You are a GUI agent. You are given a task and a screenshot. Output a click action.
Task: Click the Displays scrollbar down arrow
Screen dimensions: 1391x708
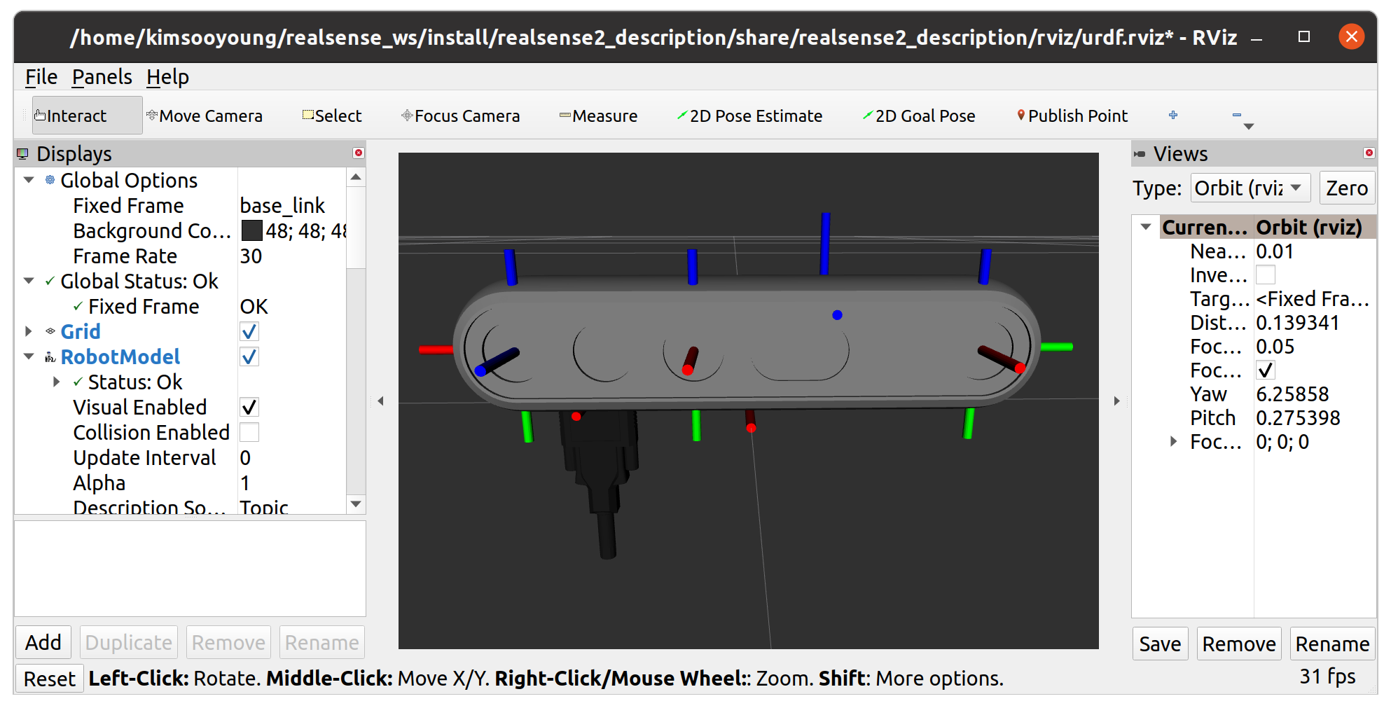(356, 504)
